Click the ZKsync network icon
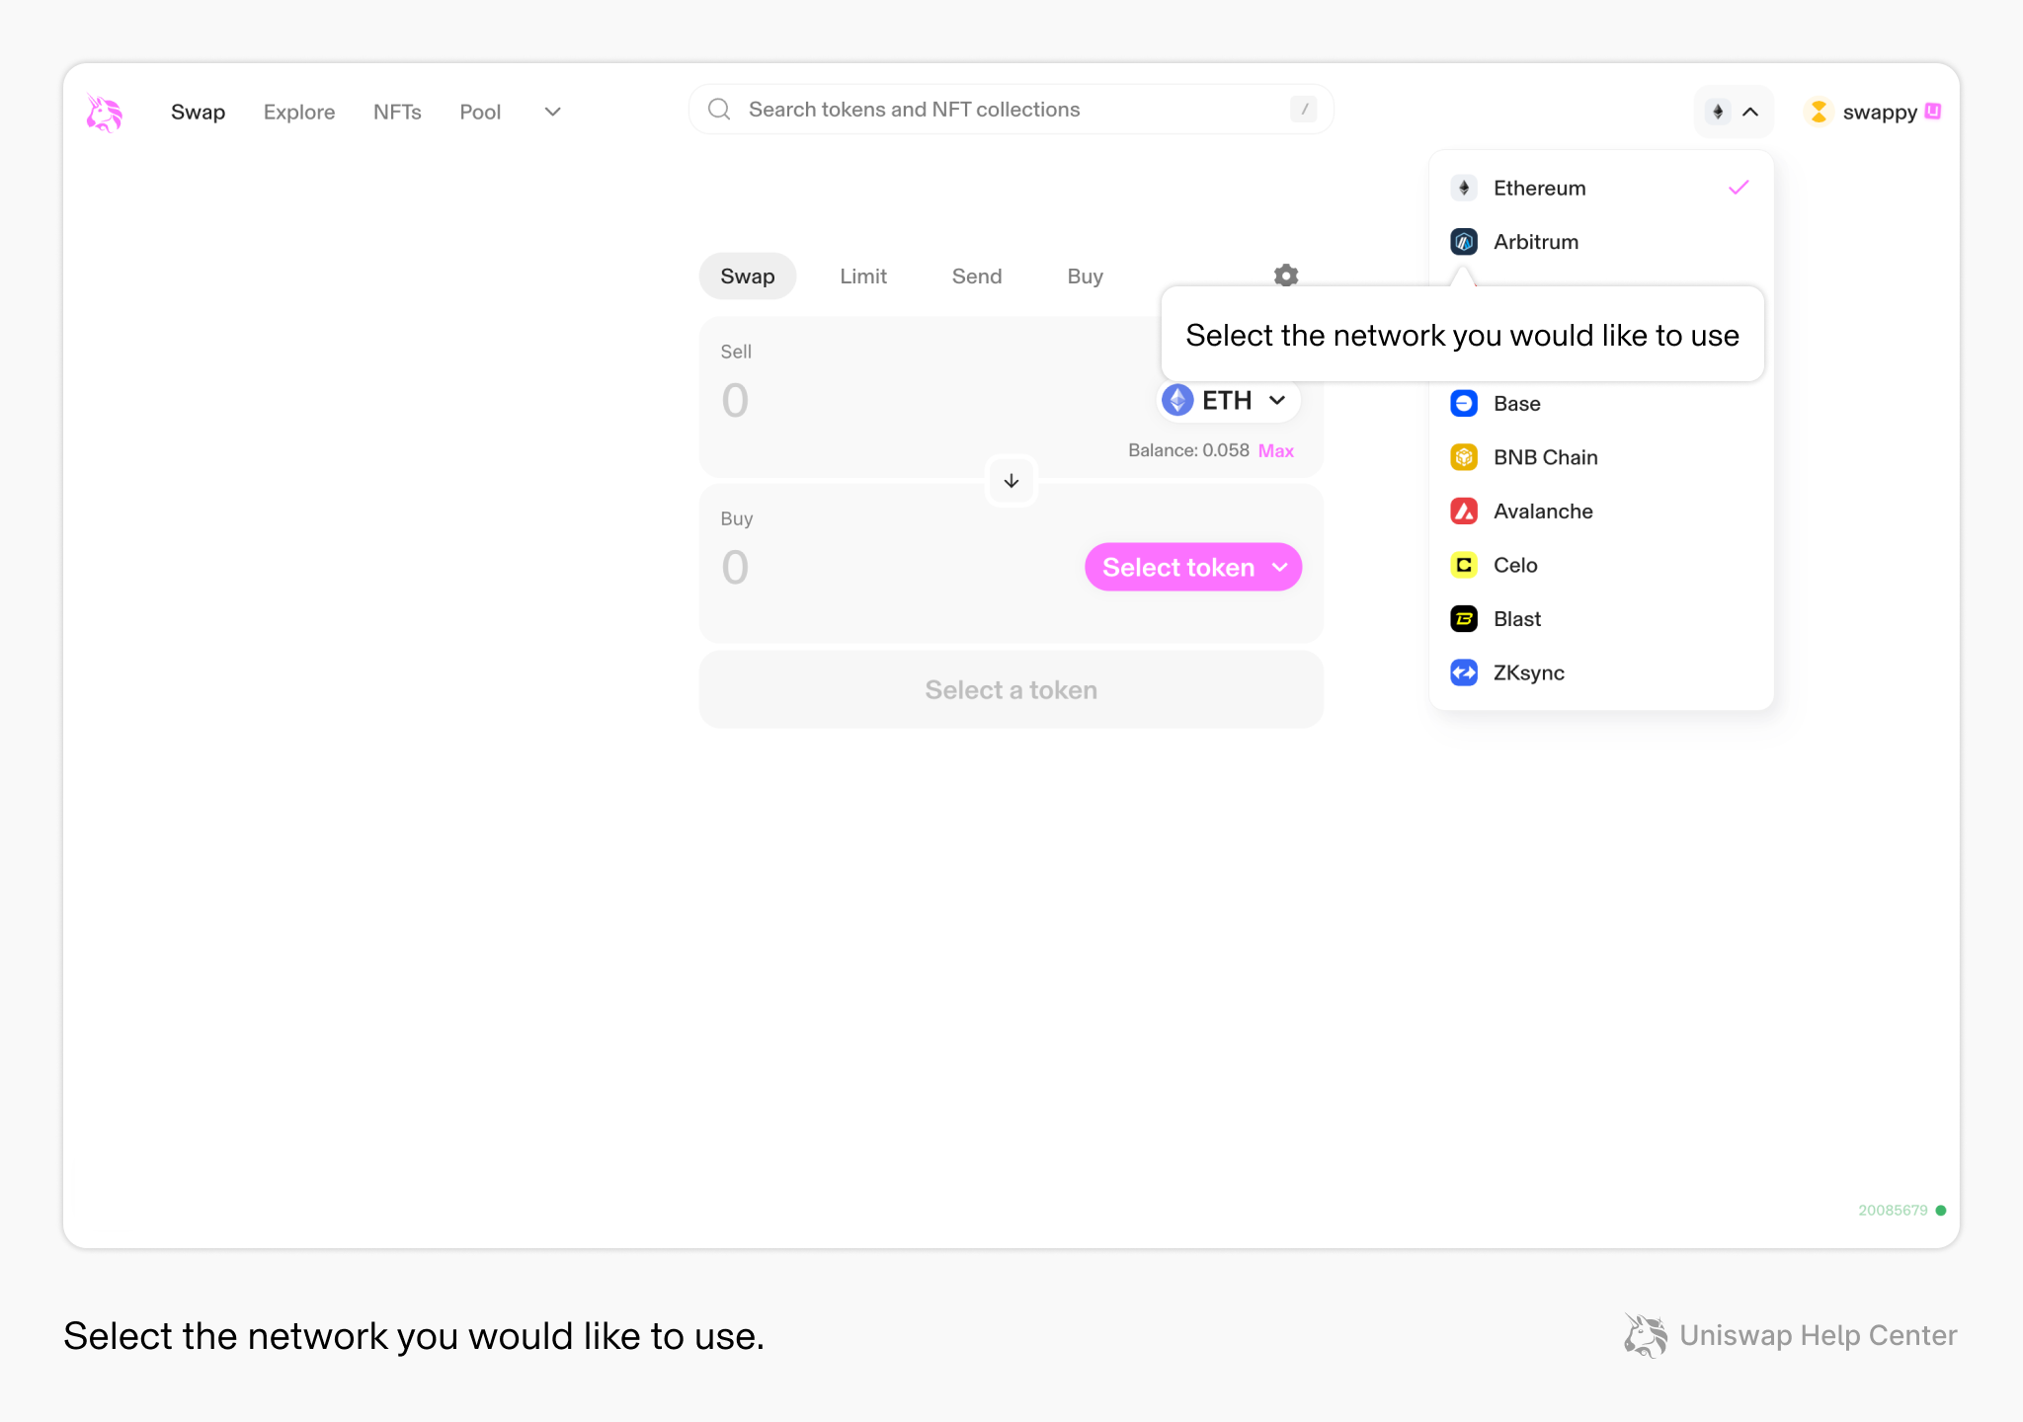2023x1422 pixels. 1463,672
